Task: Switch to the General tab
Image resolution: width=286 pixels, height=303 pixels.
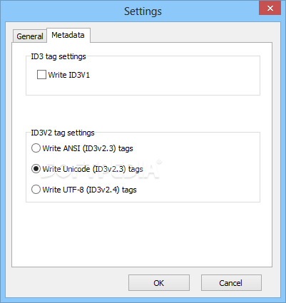Action: pyautogui.click(x=30, y=36)
